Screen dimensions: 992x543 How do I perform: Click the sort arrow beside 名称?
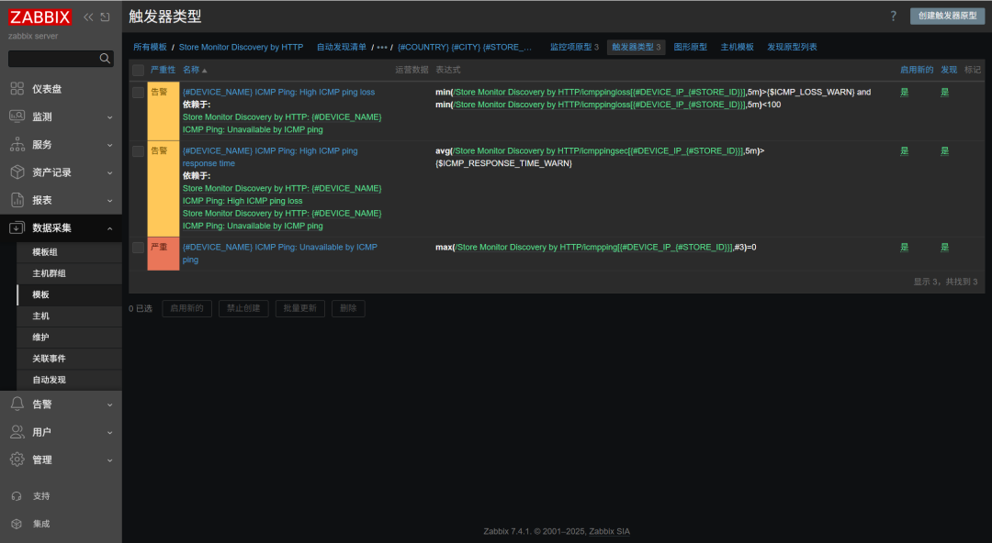coord(204,70)
